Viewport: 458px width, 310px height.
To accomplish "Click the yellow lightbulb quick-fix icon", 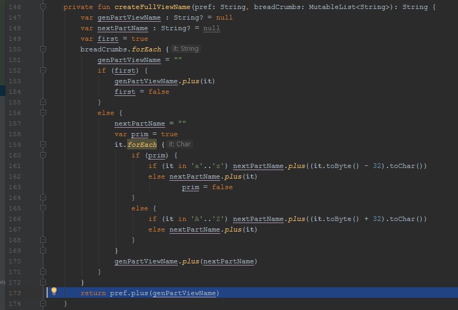I will [x=54, y=291].
